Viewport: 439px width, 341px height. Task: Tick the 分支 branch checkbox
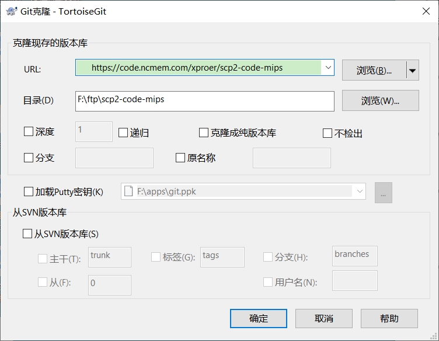point(29,158)
